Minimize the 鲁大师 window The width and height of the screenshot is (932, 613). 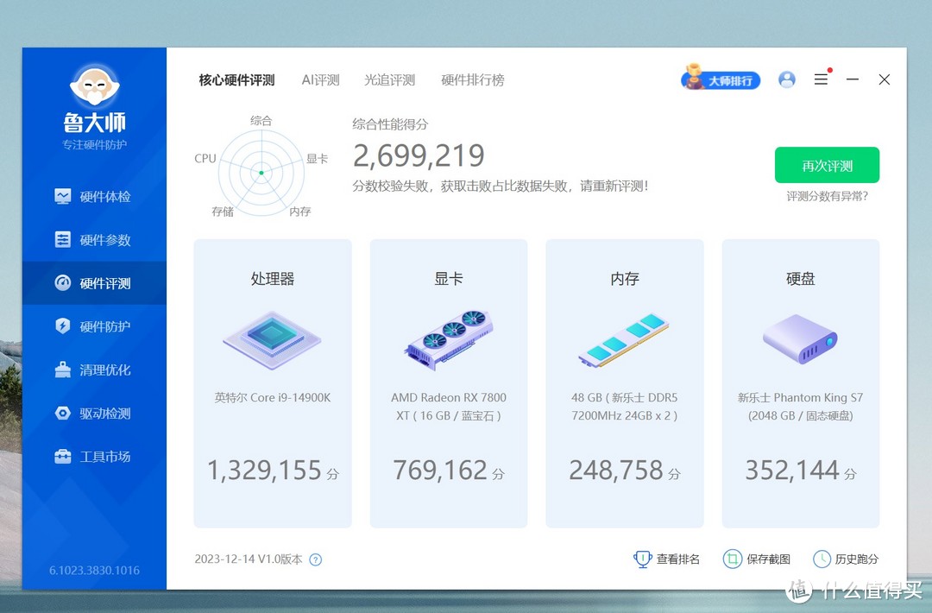(x=853, y=79)
